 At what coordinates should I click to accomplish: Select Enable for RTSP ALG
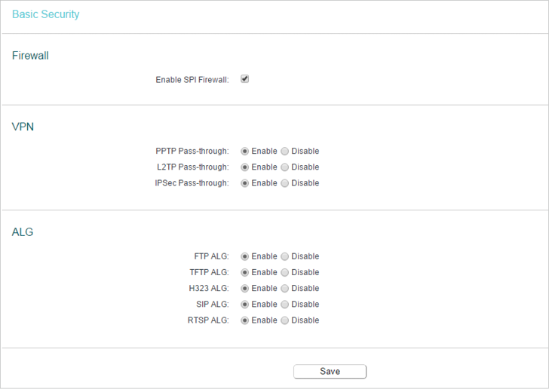245,320
